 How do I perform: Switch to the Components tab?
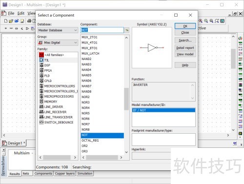[x=43, y=174]
